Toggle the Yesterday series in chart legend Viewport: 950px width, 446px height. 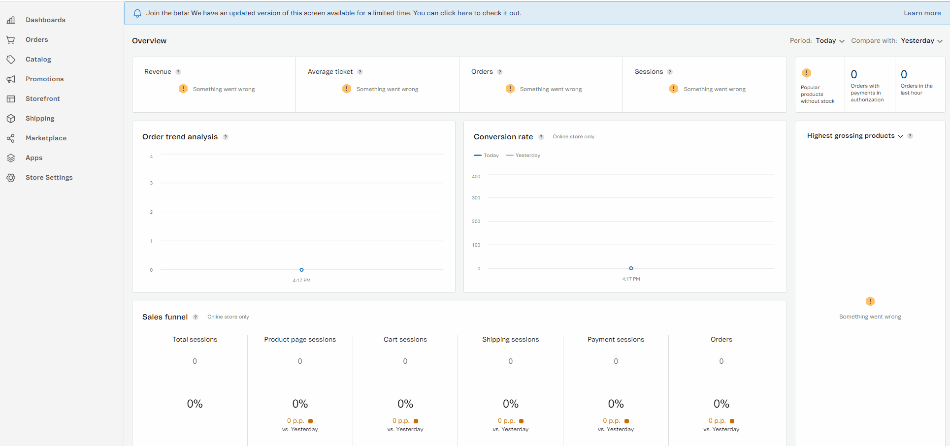click(x=523, y=156)
